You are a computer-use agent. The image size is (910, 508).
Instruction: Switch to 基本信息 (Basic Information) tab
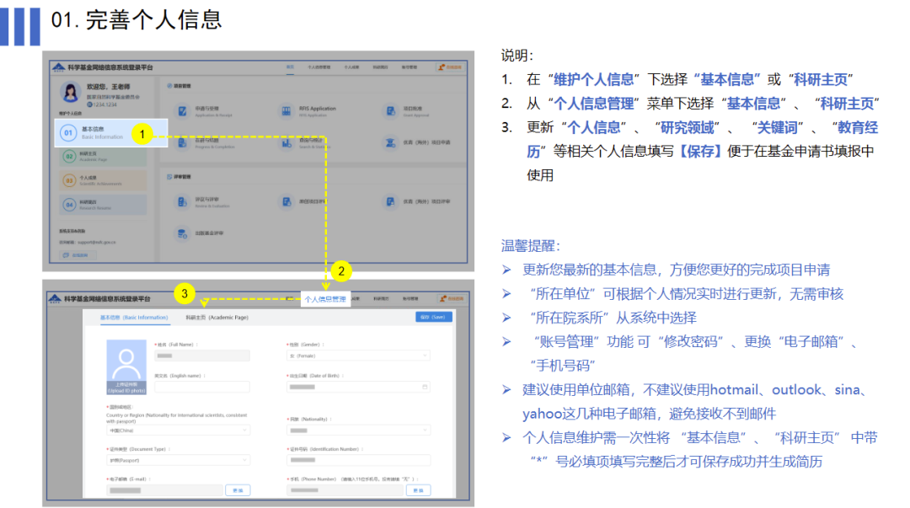coord(133,318)
